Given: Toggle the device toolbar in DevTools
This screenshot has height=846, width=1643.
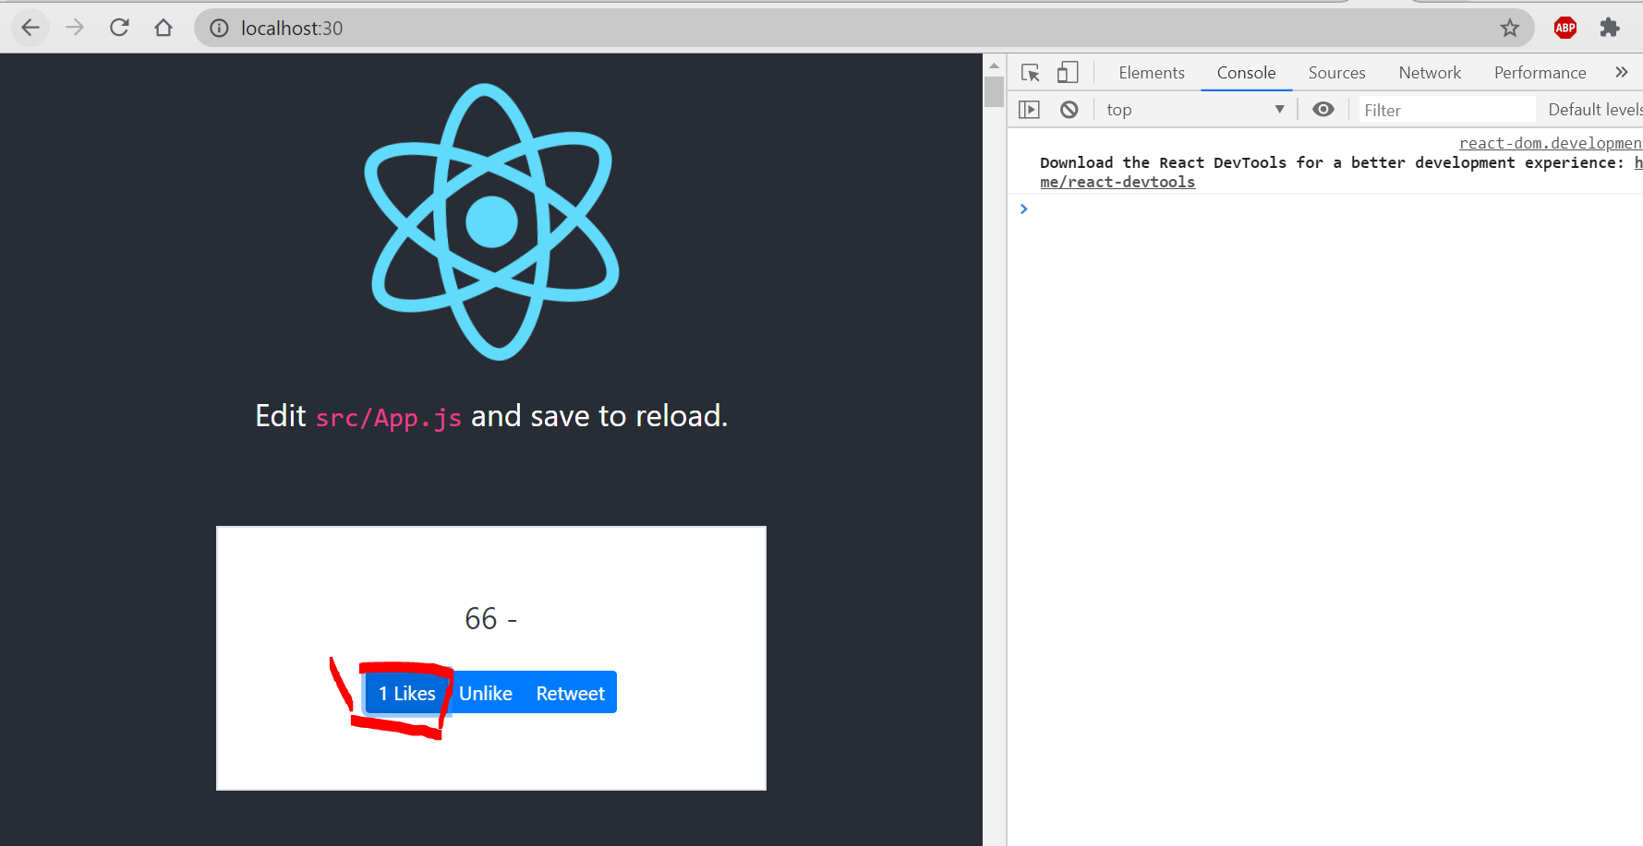Looking at the screenshot, I should (x=1068, y=73).
